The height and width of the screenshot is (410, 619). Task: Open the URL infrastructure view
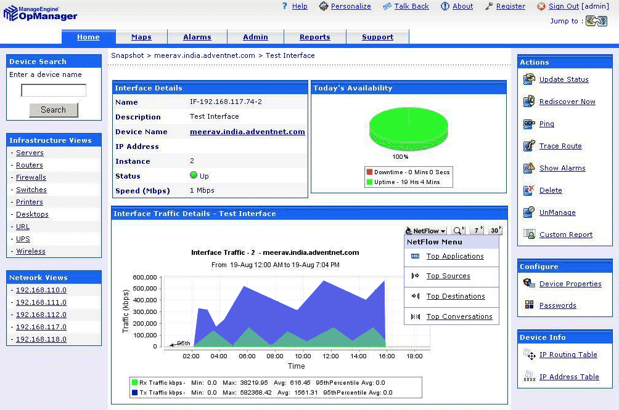22,227
